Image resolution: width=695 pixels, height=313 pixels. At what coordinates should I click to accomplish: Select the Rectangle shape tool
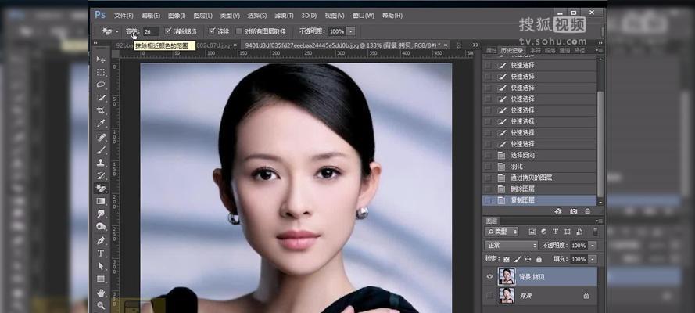click(101, 279)
